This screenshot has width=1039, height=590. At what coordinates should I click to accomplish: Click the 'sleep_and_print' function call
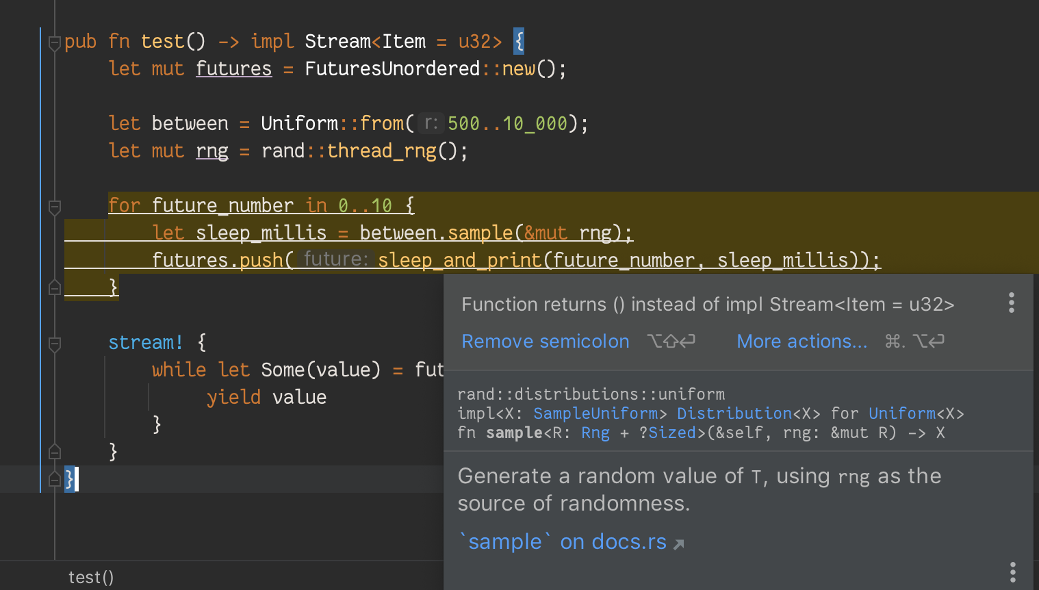coord(460,260)
